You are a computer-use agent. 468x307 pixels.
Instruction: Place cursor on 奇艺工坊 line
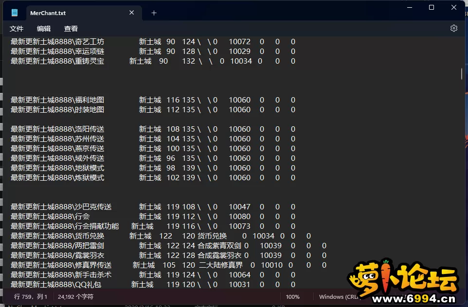point(153,42)
